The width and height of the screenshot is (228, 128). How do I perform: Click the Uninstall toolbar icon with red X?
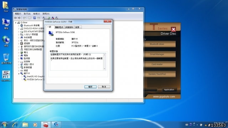pos(53,18)
